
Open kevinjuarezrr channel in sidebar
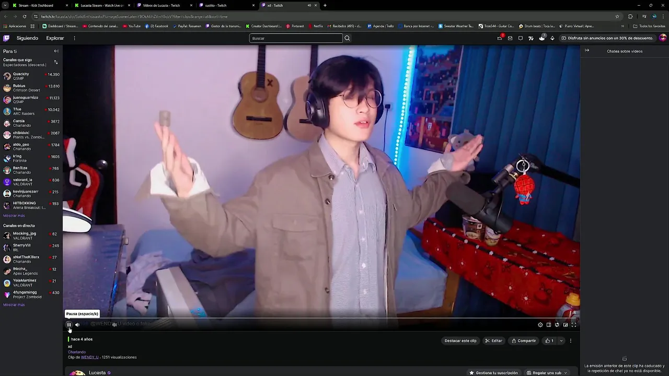31,194
